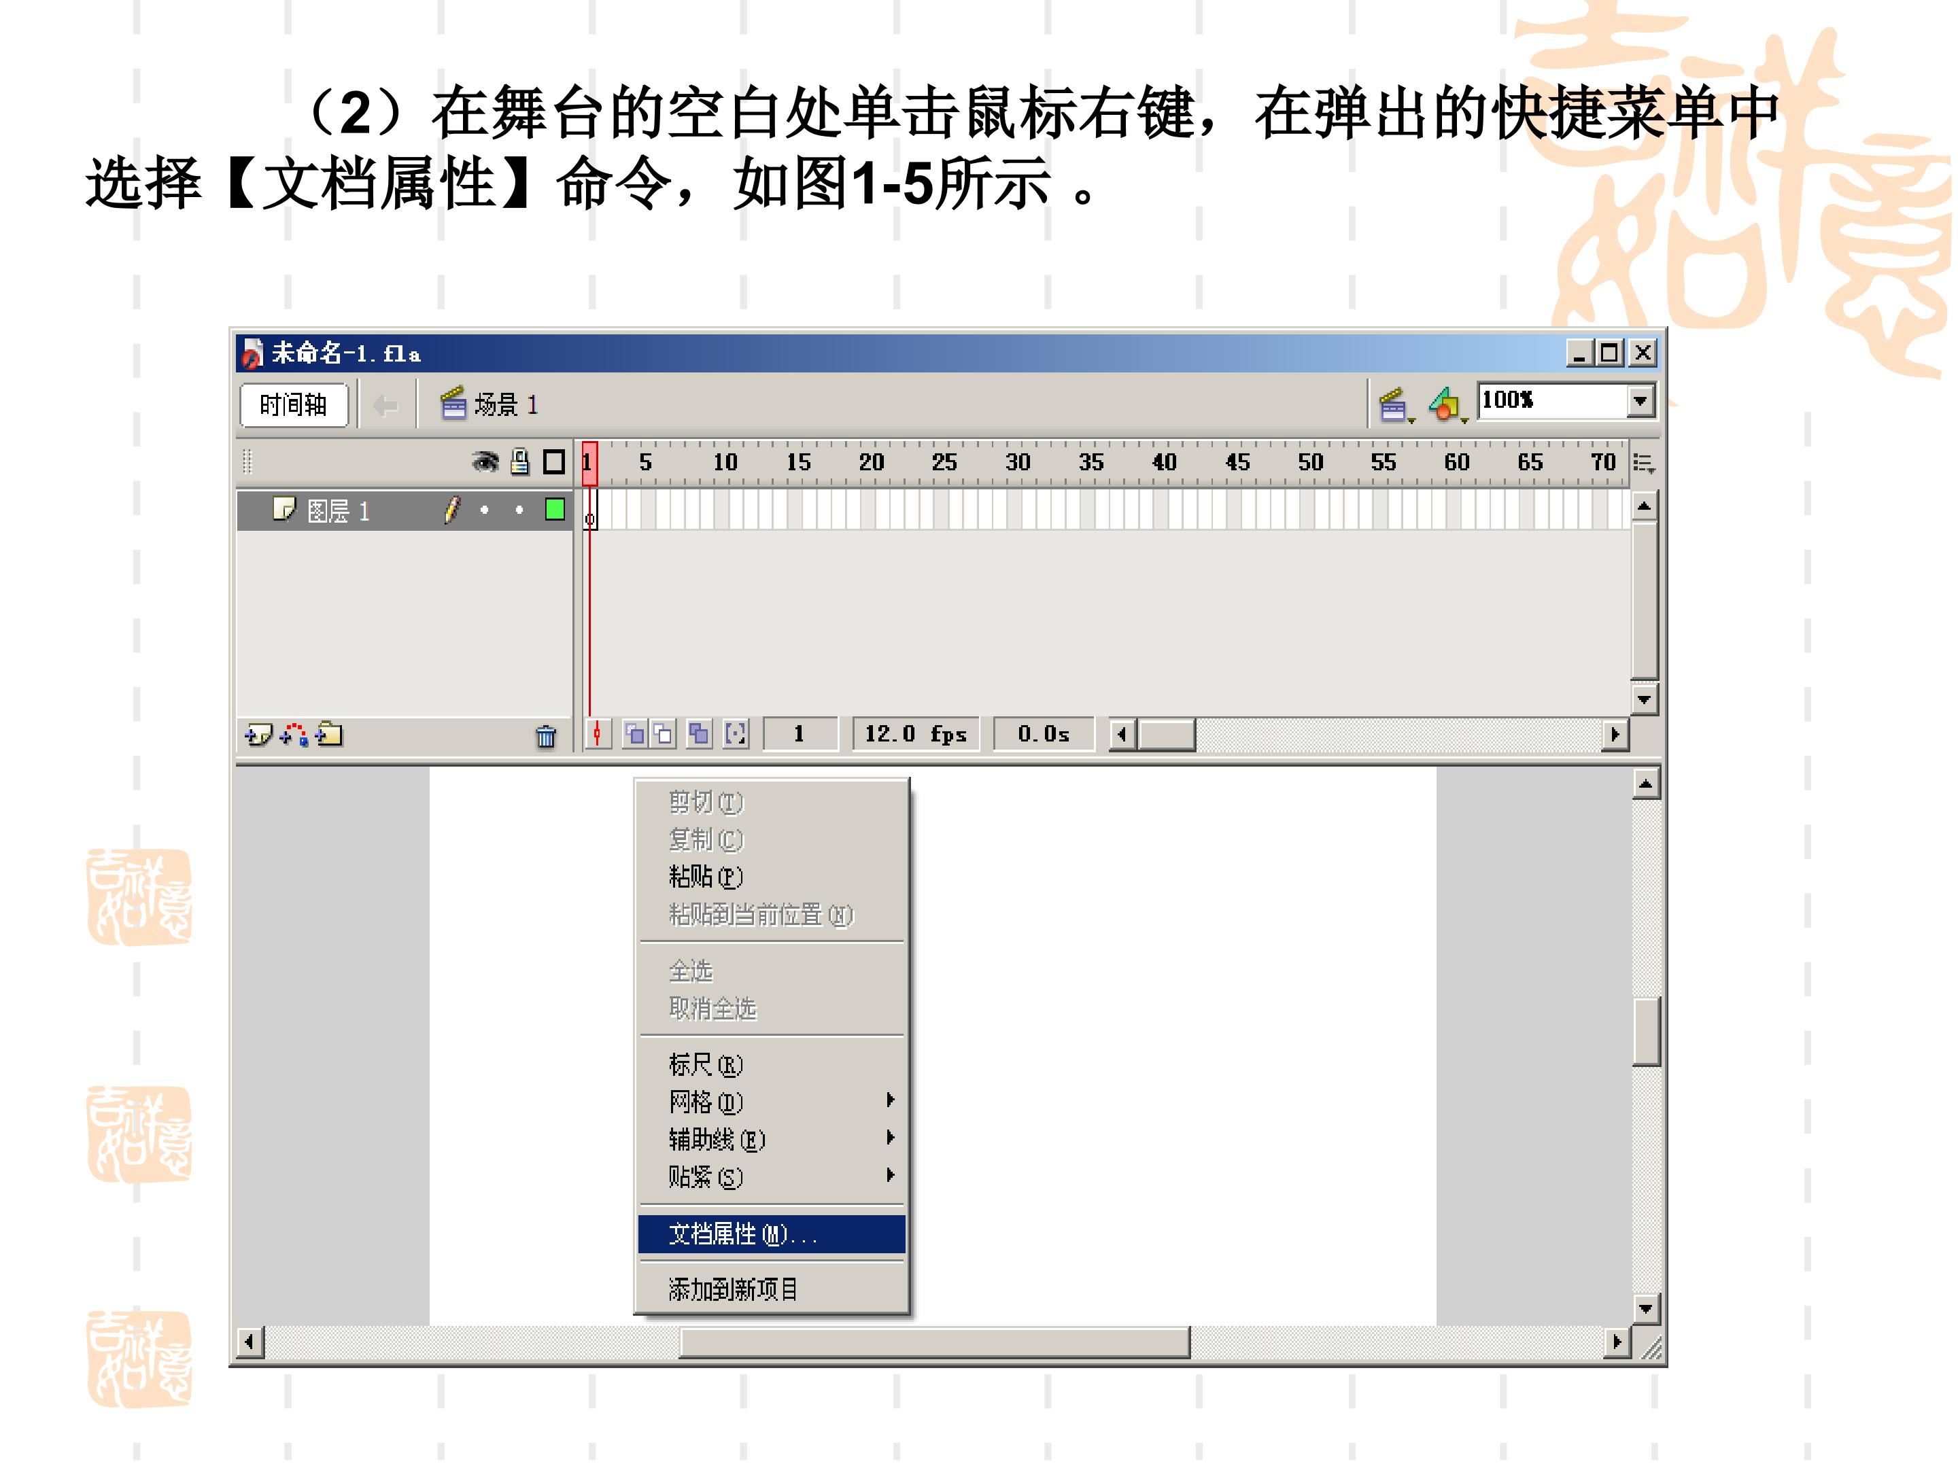1958x1468 pixels.
Task: Click the green outline color swatch of 图层 1
Action: coord(555,509)
